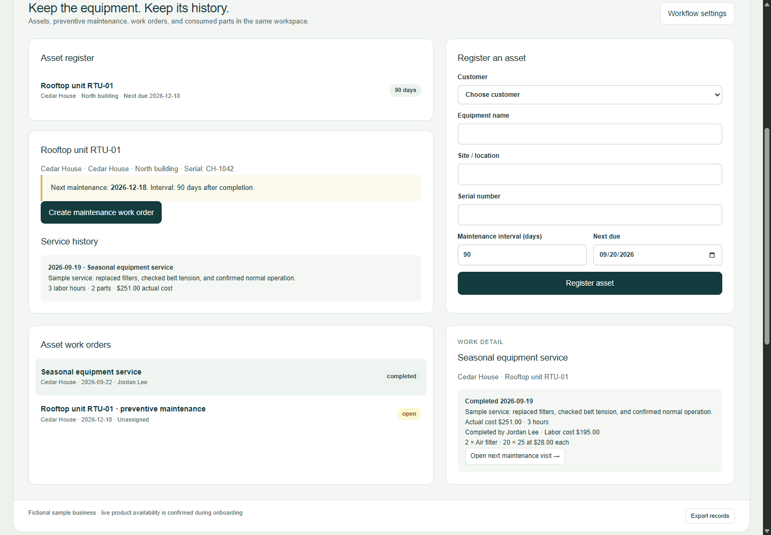
Task: Click the Next due date field
Action: click(x=657, y=255)
